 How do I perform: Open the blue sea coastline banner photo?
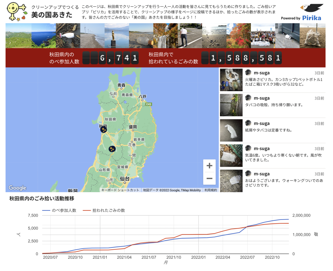point(44,36)
